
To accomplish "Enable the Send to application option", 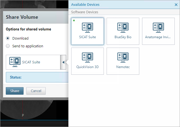I will (8, 46).
